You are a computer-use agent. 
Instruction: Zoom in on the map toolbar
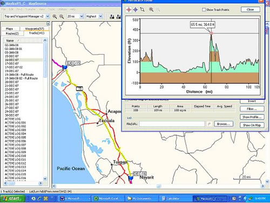(55, 17)
